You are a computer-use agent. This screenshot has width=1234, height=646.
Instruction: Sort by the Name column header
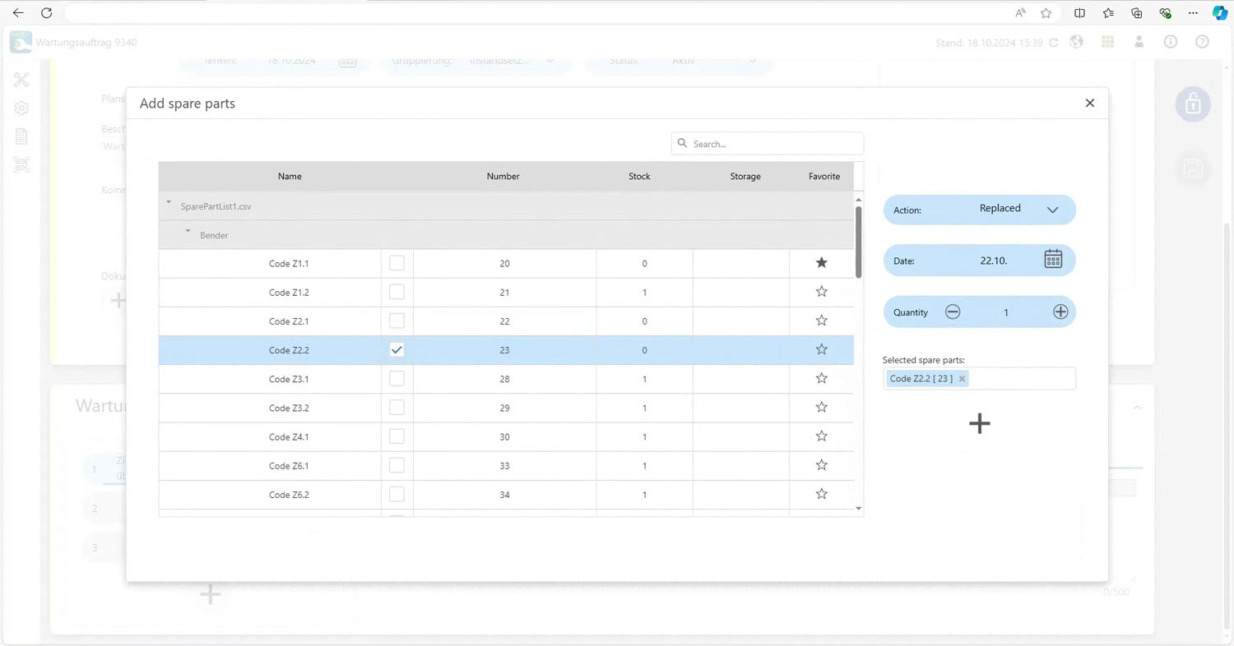click(x=290, y=177)
